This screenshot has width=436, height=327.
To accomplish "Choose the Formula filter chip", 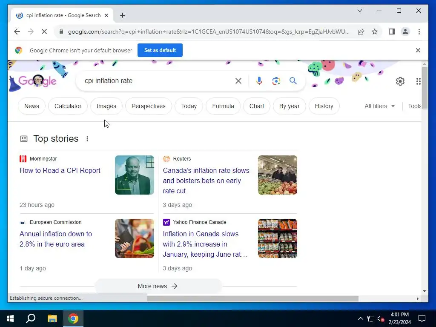I will pyautogui.click(x=223, y=106).
